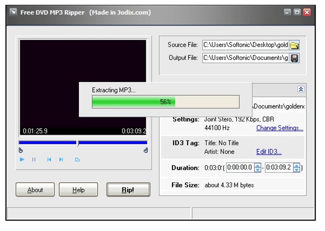
Task: Click the end time field 0:03:09.2
Action: [x=279, y=167]
